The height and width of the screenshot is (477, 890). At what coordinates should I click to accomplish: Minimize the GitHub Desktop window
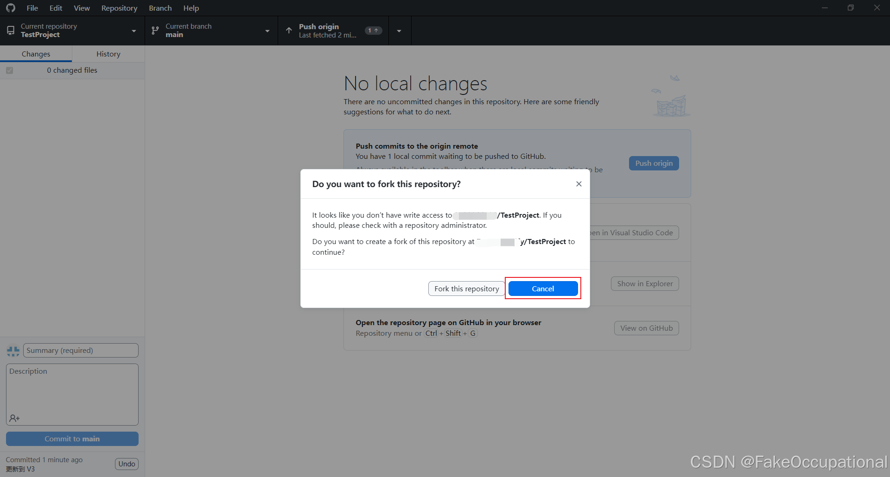point(825,8)
